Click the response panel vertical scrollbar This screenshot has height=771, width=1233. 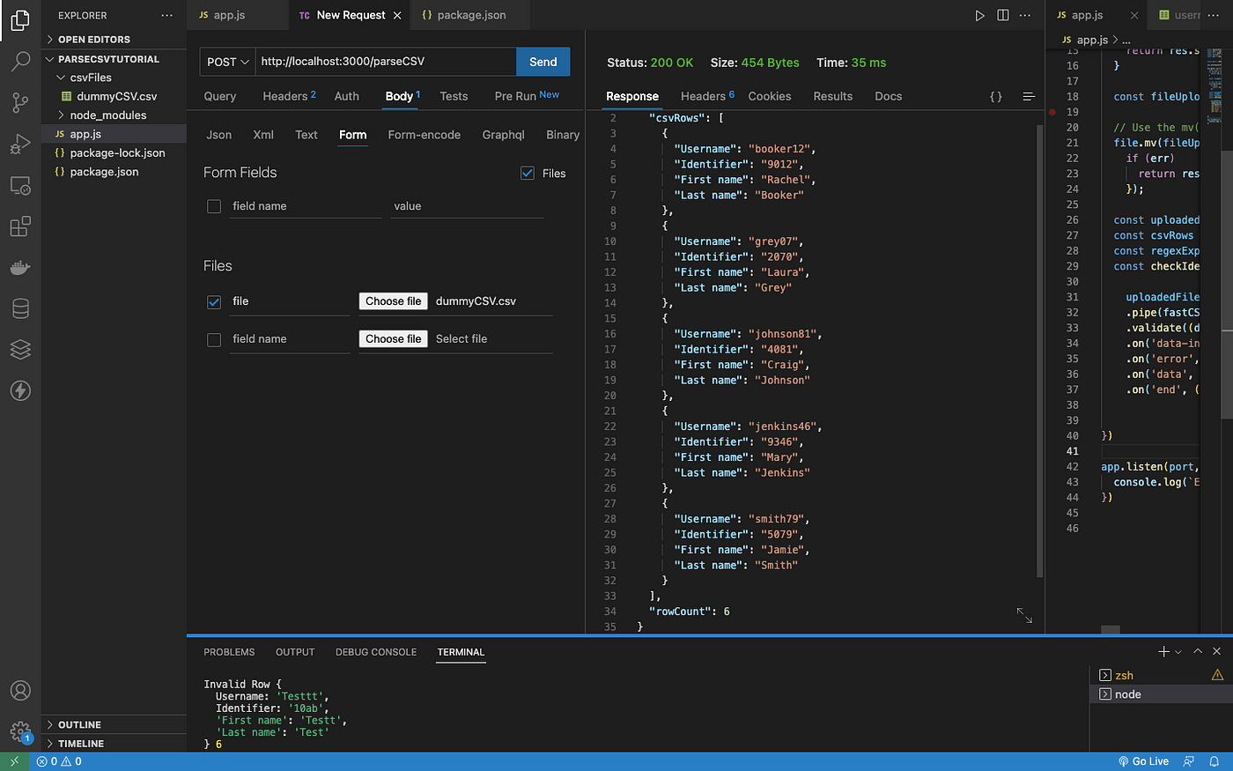click(1039, 350)
